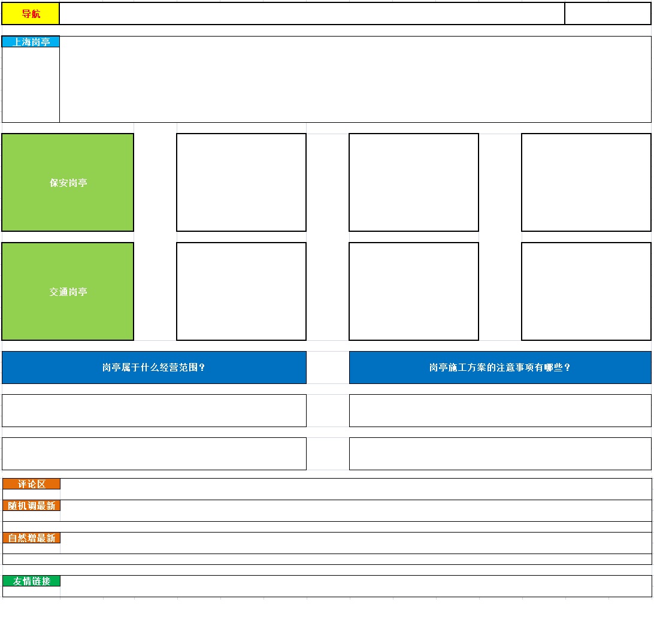Click the empty box immediately right of 交通岗亭

click(x=241, y=292)
